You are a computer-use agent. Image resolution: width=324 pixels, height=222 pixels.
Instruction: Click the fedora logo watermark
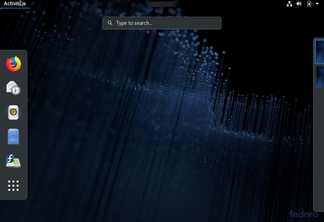pos(303,214)
